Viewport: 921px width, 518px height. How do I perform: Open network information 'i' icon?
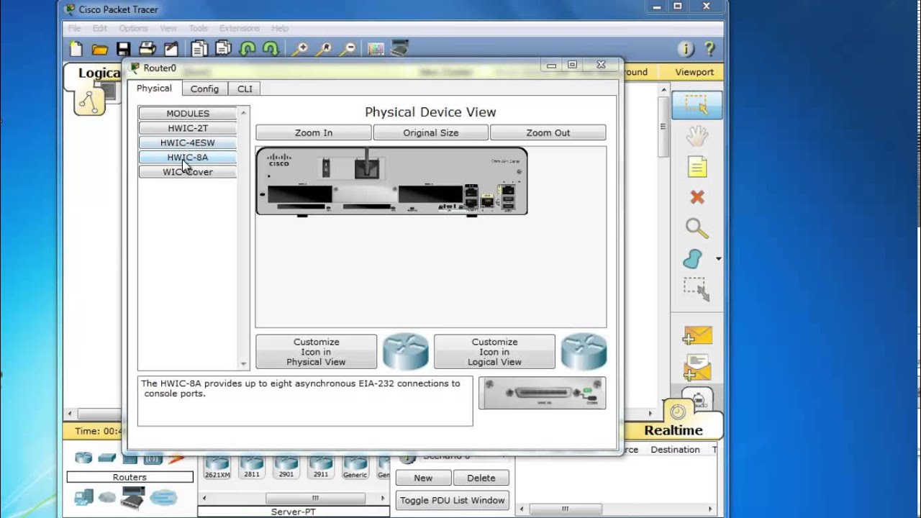[x=686, y=49]
